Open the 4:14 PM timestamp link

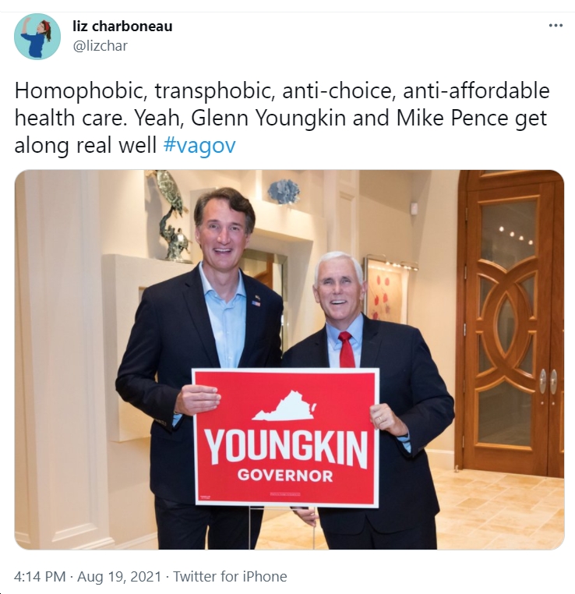coord(40,577)
